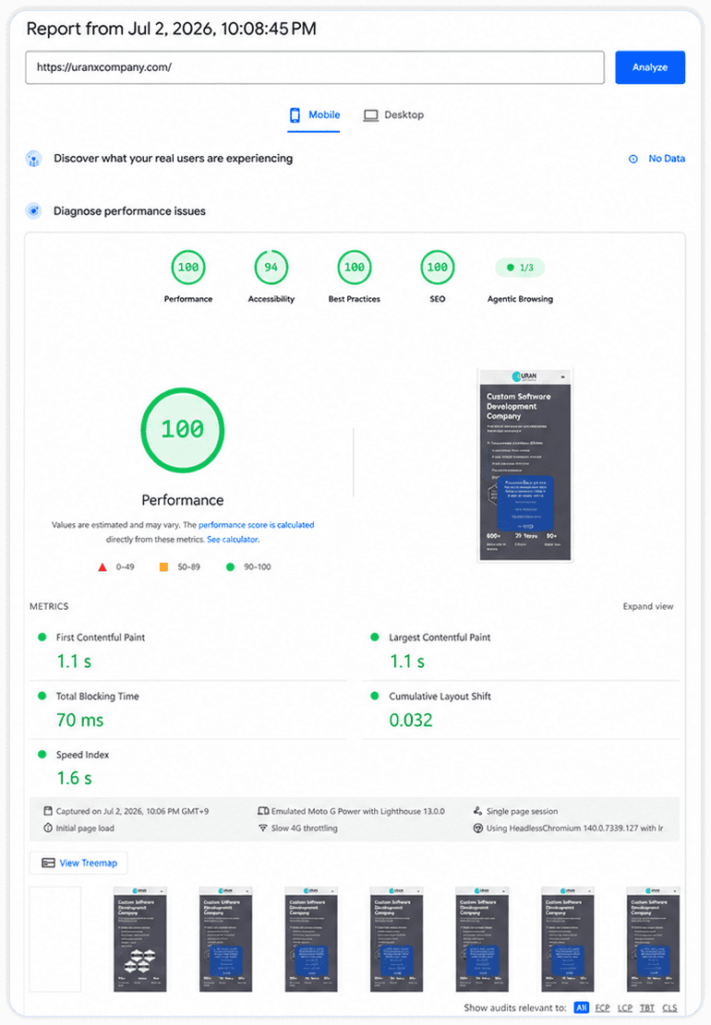Open the filmstrip frame showing white hexagon logos
This screenshot has width=711, height=1025.
[140, 939]
